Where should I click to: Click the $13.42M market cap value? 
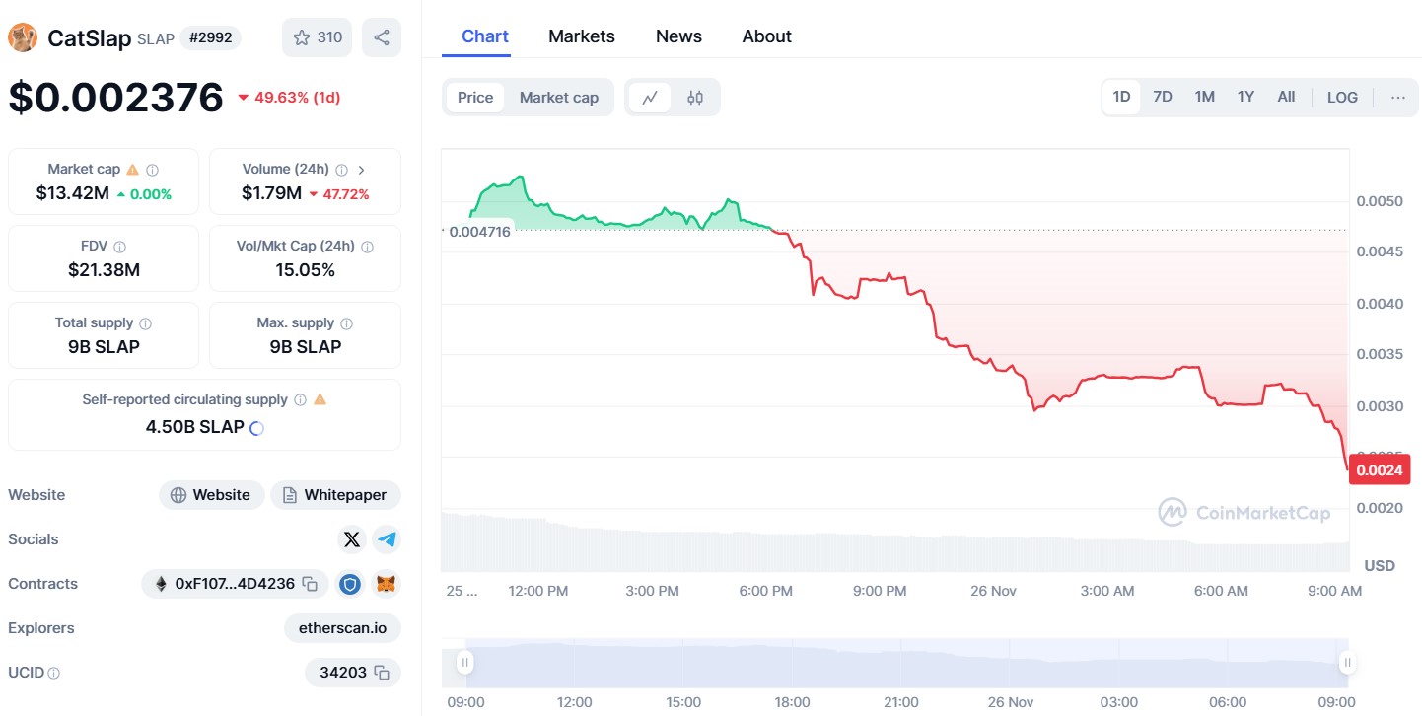(x=73, y=193)
